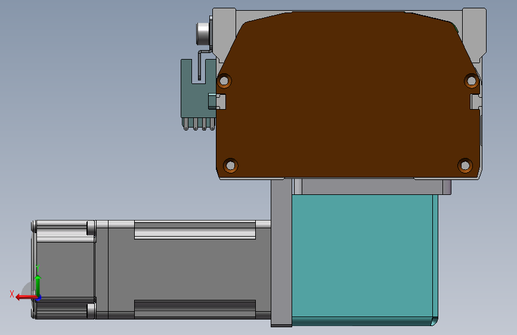Select the gray flange above teal block
517x335 pixels.
pos(372,187)
